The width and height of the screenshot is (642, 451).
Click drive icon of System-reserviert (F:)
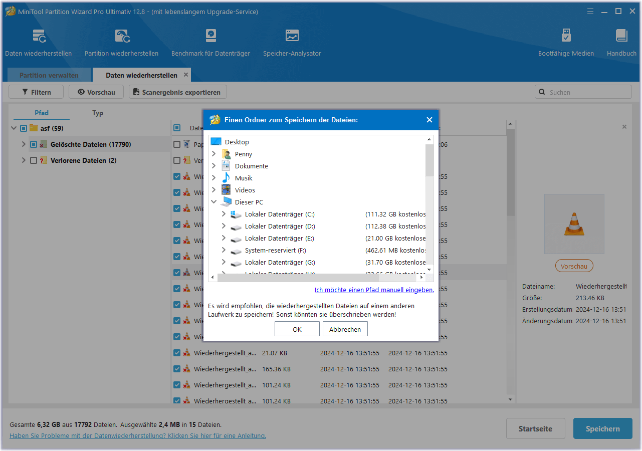(x=236, y=251)
